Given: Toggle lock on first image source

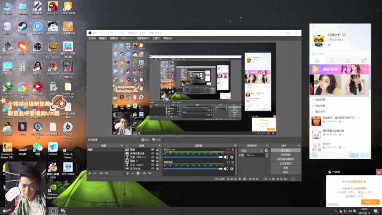Looking at the screenshot, I should [157, 150].
